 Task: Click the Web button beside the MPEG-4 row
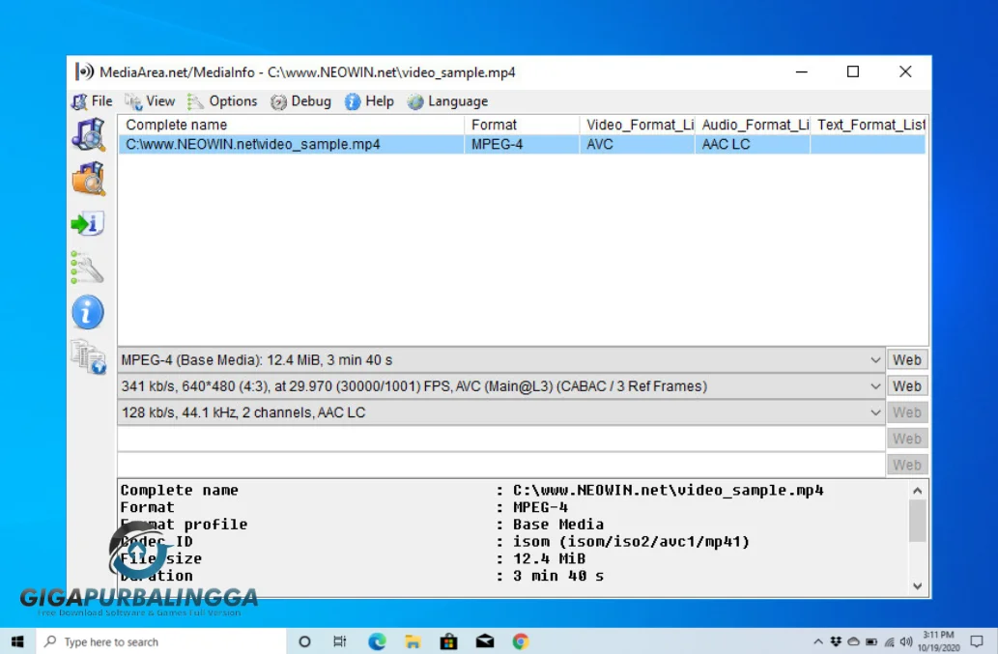pyautogui.click(x=907, y=360)
